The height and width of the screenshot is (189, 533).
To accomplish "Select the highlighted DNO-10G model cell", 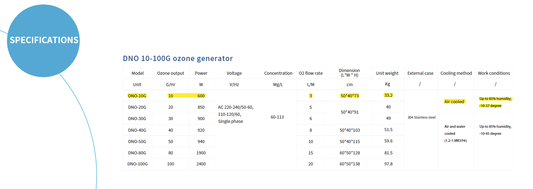I will point(137,96).
